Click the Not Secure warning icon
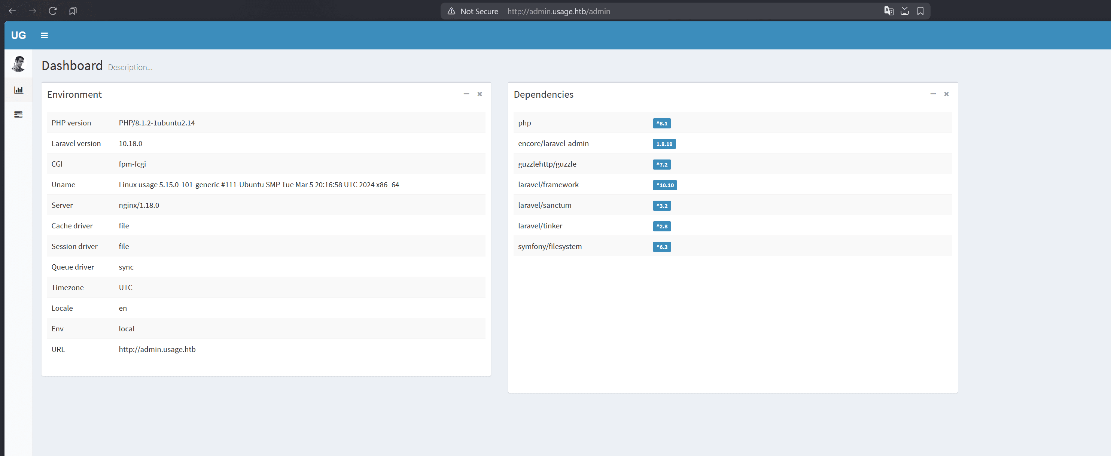The width and height of the screenshot is (1111, 456). [x=451, y=11]
